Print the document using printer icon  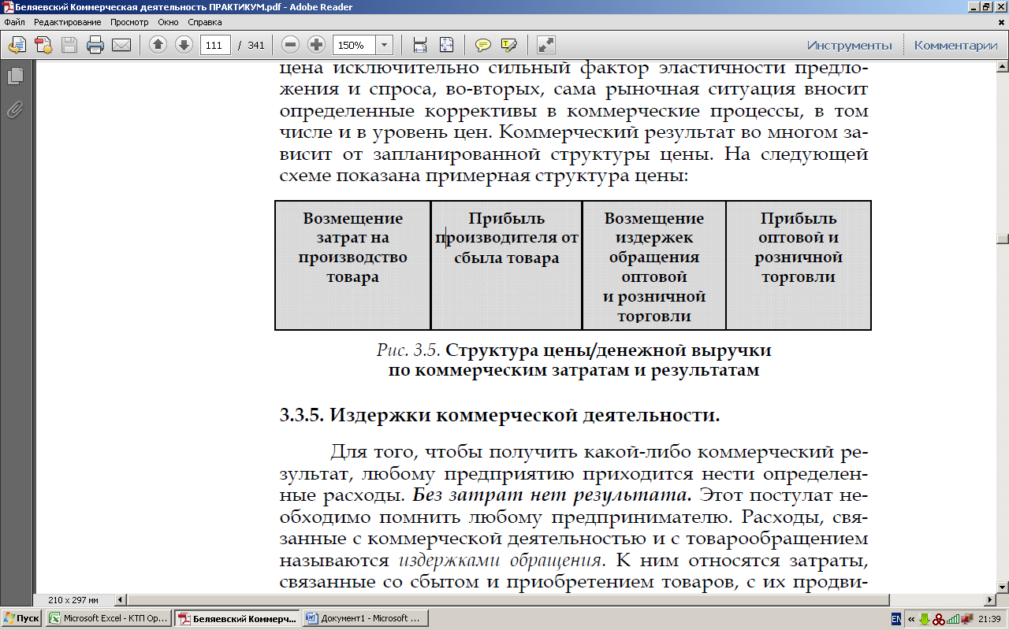click(x=95, y=45)
